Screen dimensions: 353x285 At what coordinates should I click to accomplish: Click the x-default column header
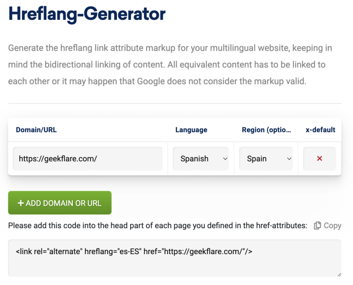tap(320, 130)
